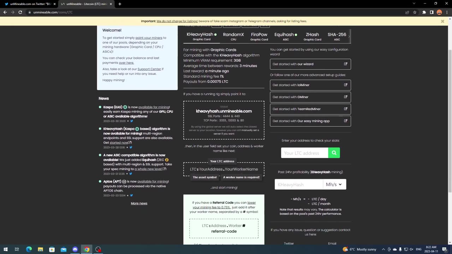The width and height of the screenshot is (452, 254).
Task: Open the GMiner setup guide
Action: [x=310, y=97]
